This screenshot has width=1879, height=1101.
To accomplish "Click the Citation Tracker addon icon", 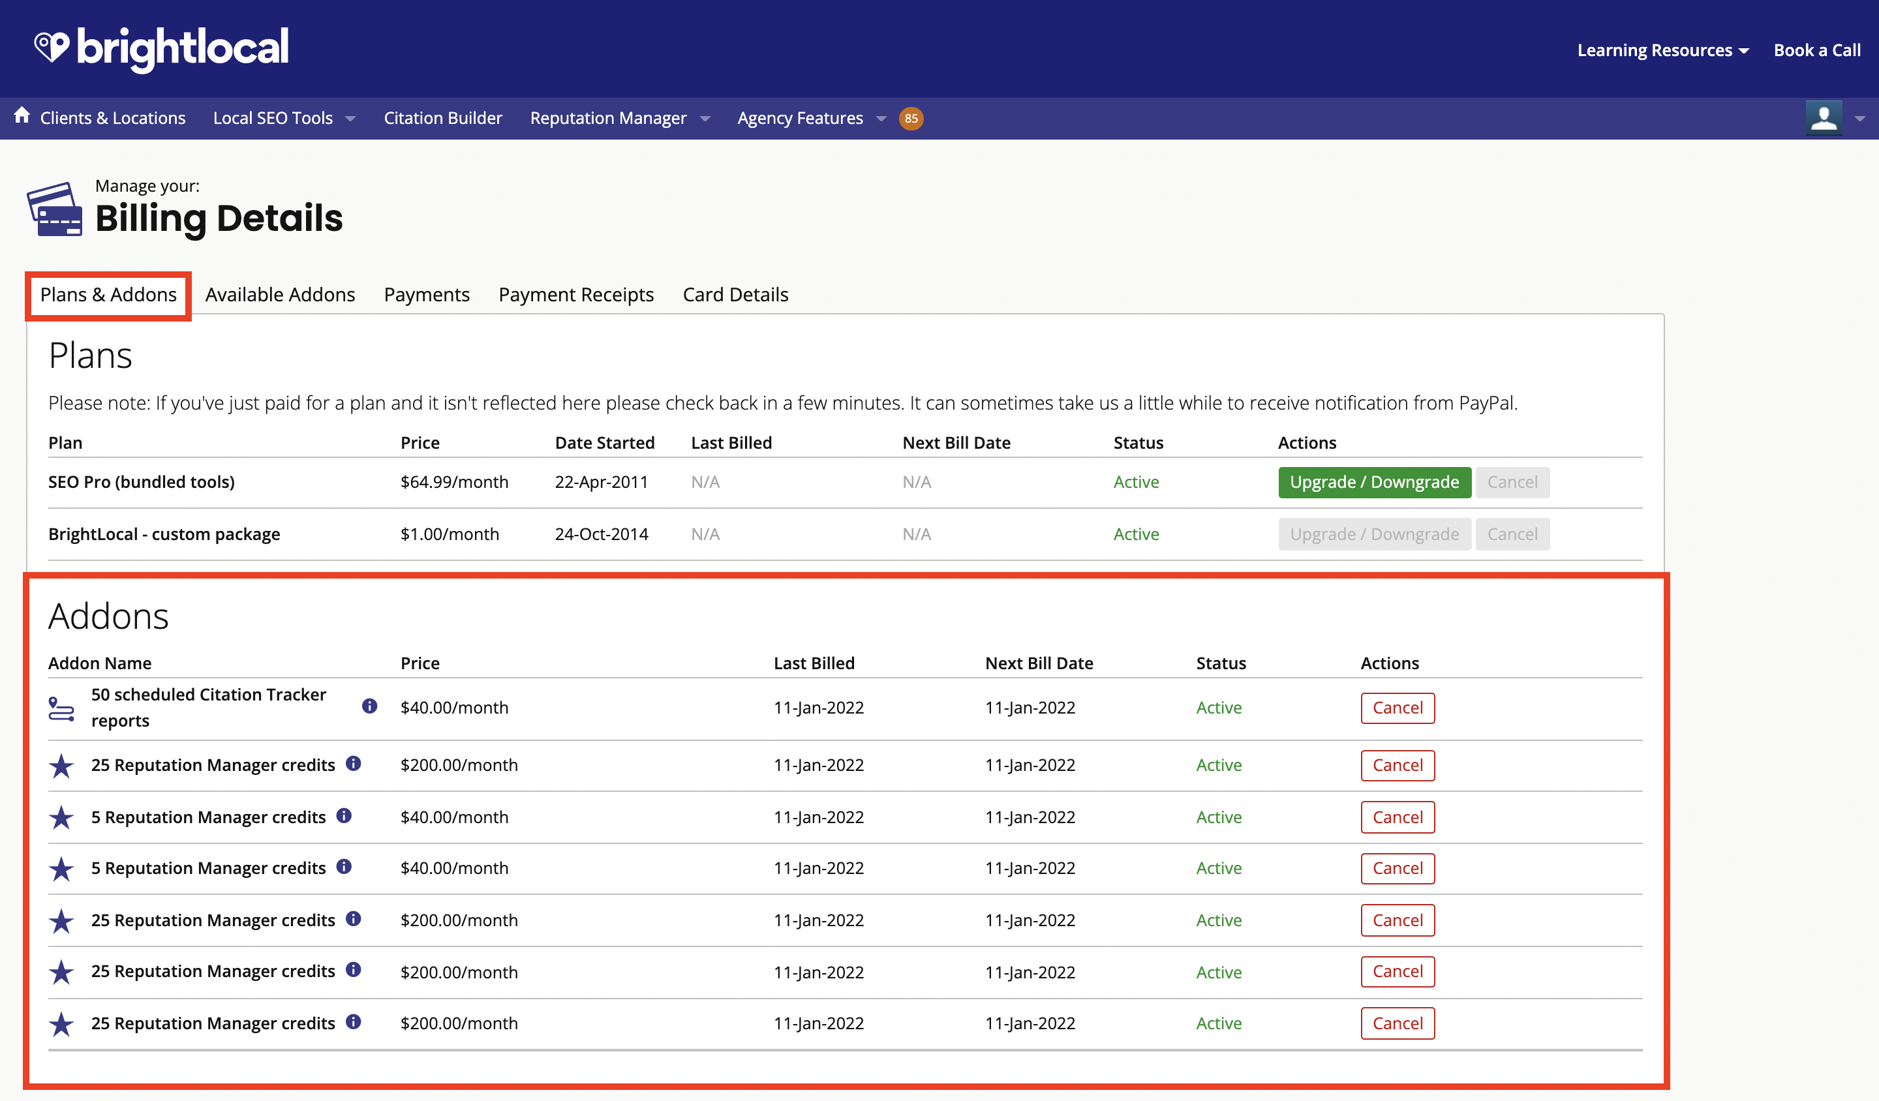I will 61,708.
